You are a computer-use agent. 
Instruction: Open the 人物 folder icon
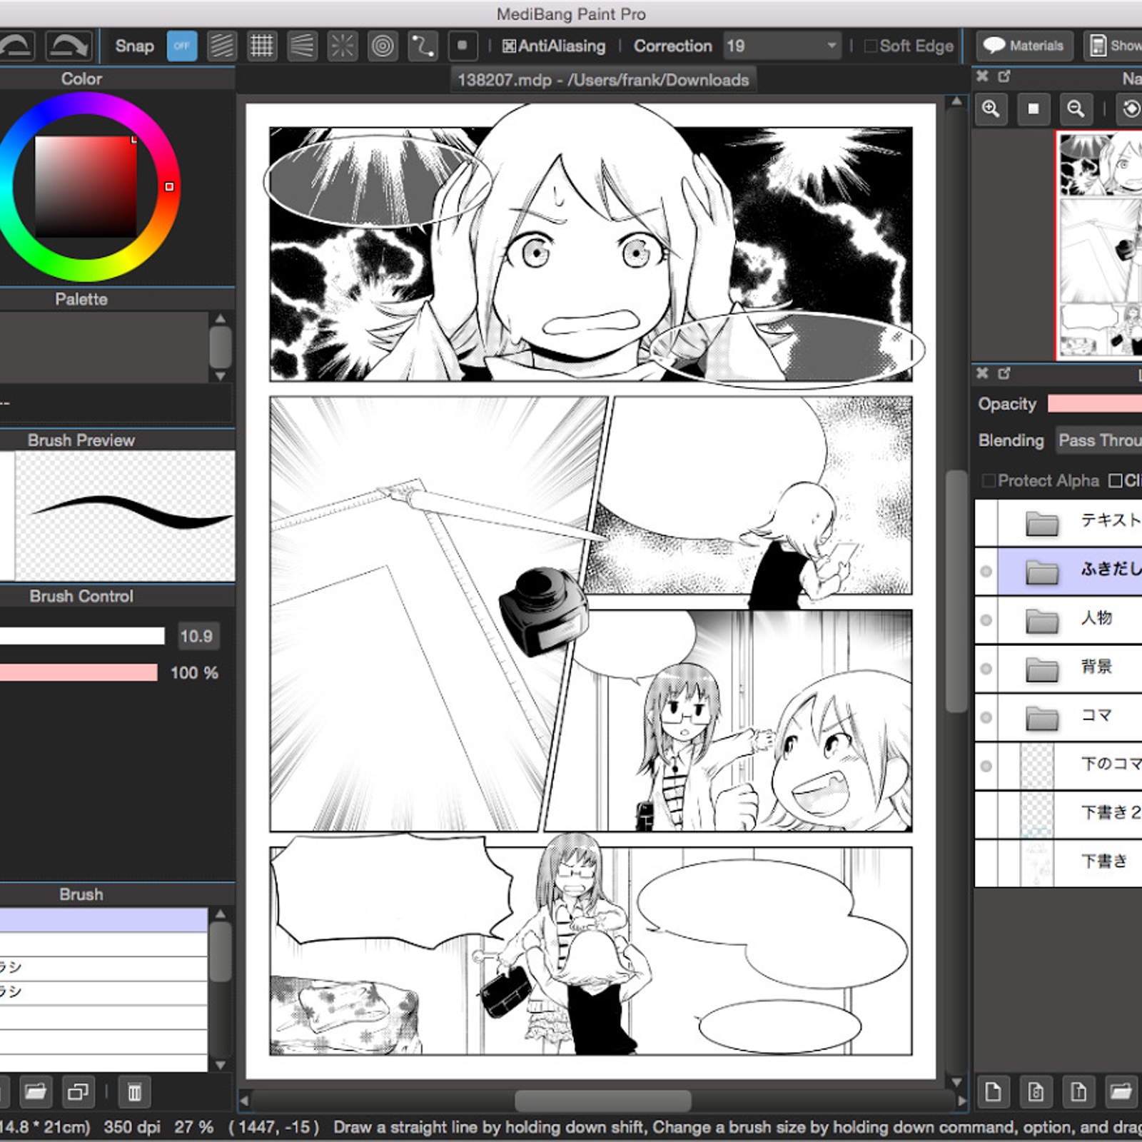pos(1042,621)
